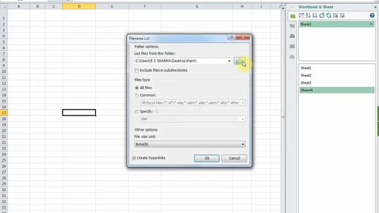
Task: Click the help button in Filename List title bar
Action: coord(232,37)
